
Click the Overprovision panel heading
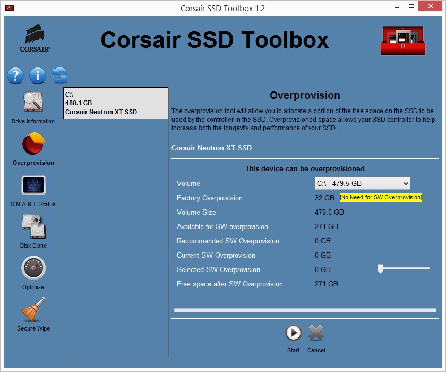point(305,95)
